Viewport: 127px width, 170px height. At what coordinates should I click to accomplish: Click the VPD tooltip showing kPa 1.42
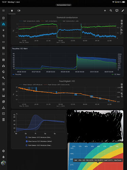pos(98,160)
